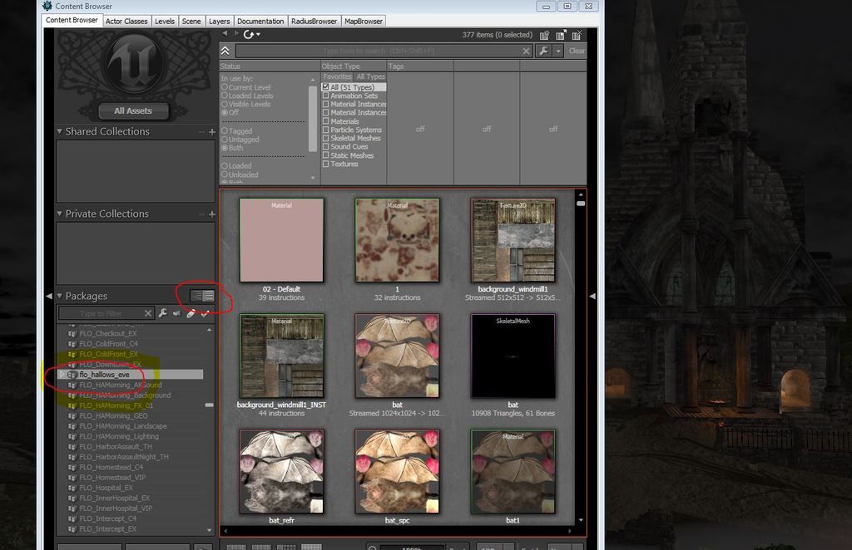
Task: Click the wrench icon in the Packages filter bar
Action: 163,313
